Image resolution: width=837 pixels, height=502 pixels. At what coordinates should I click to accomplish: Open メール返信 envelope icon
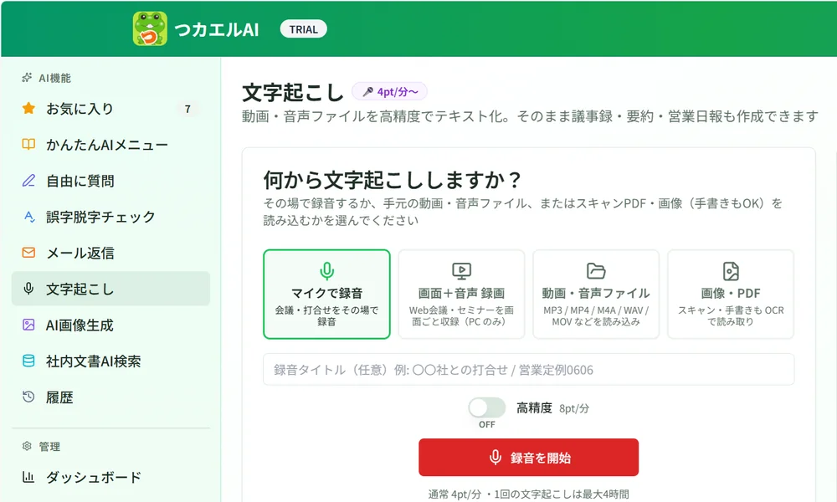coord(28,253)
